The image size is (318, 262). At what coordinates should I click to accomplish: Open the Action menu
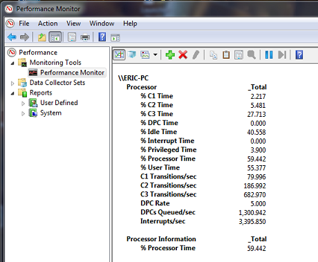pyautogui.click(x=48, y=24)
